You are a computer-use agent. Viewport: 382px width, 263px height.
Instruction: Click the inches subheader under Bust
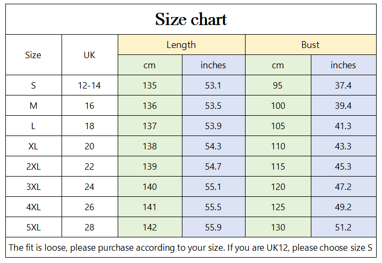pos(343,65)
